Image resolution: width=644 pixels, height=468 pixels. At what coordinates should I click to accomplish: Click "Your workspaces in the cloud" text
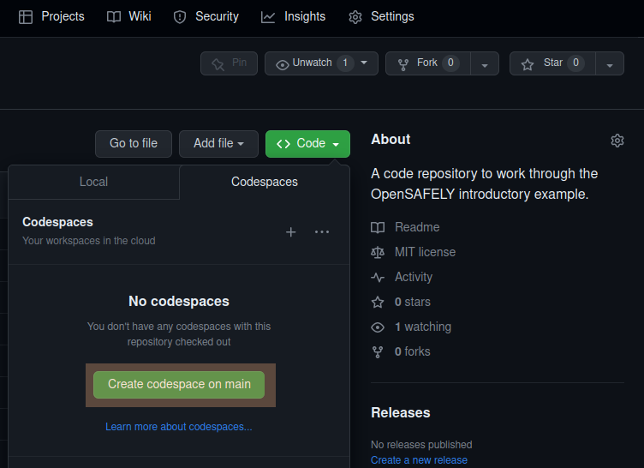(x=89, y=241)
